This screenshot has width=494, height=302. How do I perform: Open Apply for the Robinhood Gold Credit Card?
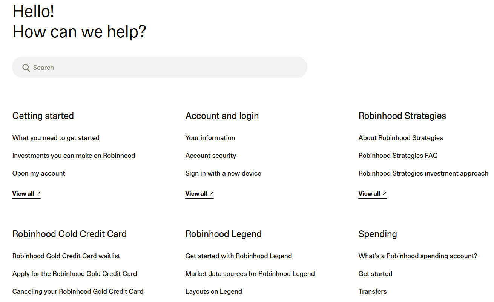click(x=75, y=274)
